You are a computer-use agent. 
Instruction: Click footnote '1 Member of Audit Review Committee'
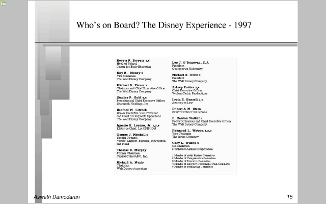(x=194, y=155)
